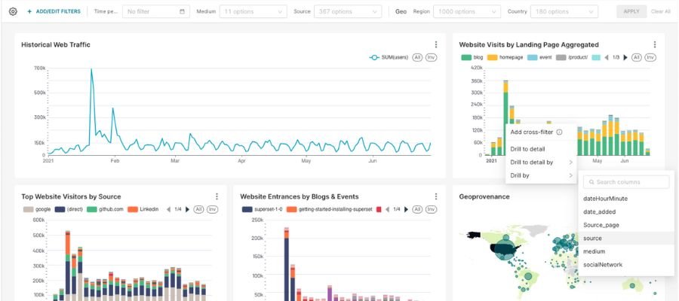Click ADD/EDIT FILTERS link

click(x=54, y=11)
